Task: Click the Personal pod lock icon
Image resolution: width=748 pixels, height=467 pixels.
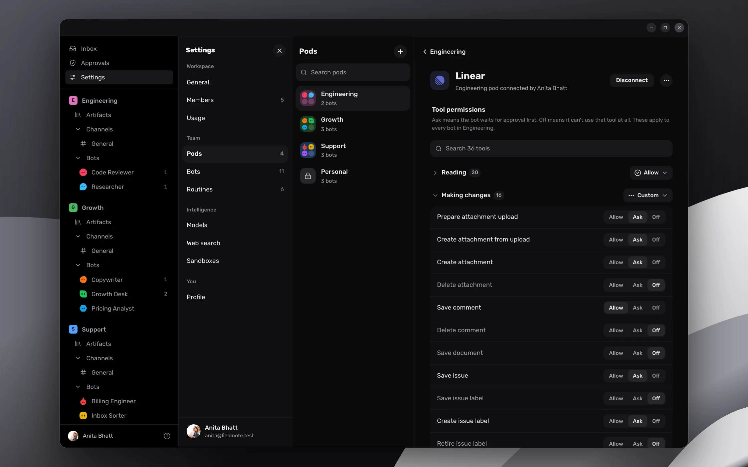Action: pos(308,176)
